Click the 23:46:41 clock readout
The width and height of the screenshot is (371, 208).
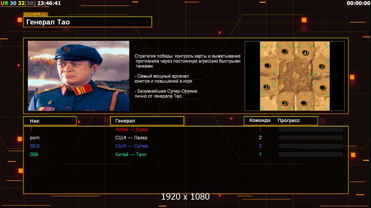(49, 3)
